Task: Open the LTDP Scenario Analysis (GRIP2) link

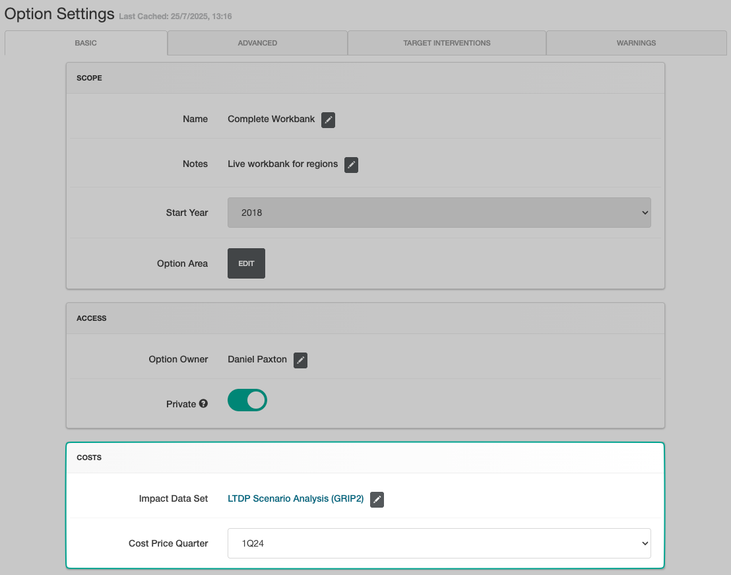Action: coord(296,499)
